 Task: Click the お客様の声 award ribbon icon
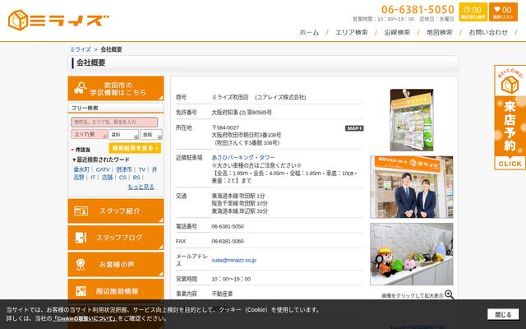tap(81, 264)
